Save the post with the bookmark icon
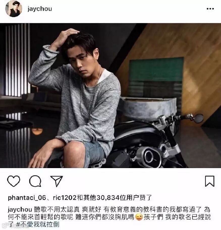Image resolution: width=221 pixels, height=230 pixels. (210, 181)
